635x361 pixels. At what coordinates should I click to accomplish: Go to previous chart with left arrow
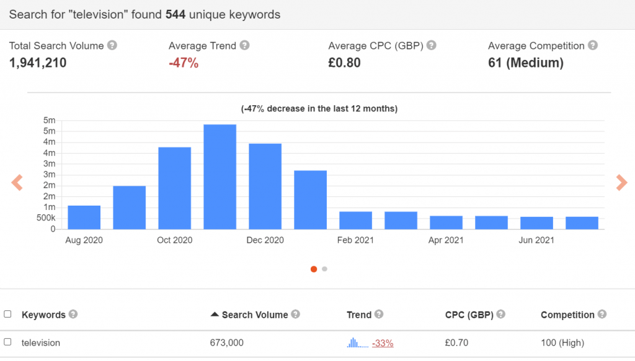point(17,183)
